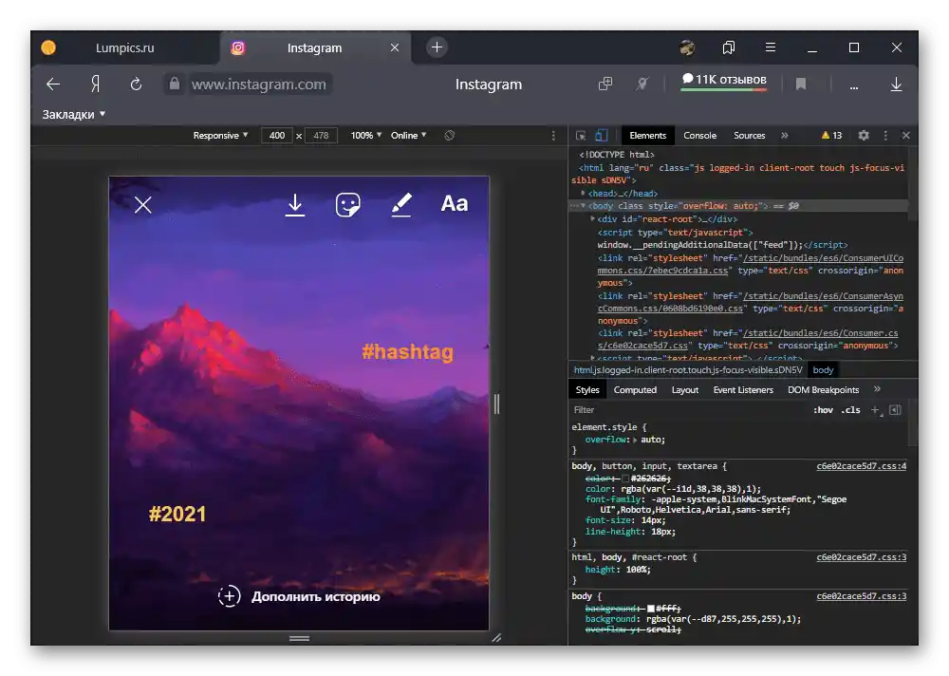Open the Event Listeners tab
The image size is (949, 676).
coord(743,390)
